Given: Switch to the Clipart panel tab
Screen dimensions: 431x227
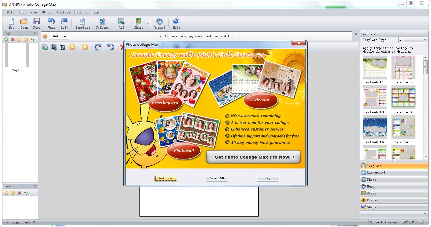Looking at the screenshot, I should click(394, 200).
